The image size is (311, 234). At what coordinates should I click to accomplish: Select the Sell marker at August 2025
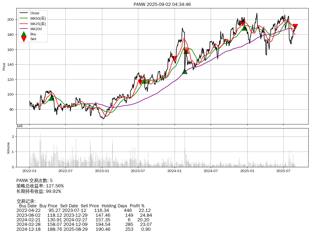295,27
